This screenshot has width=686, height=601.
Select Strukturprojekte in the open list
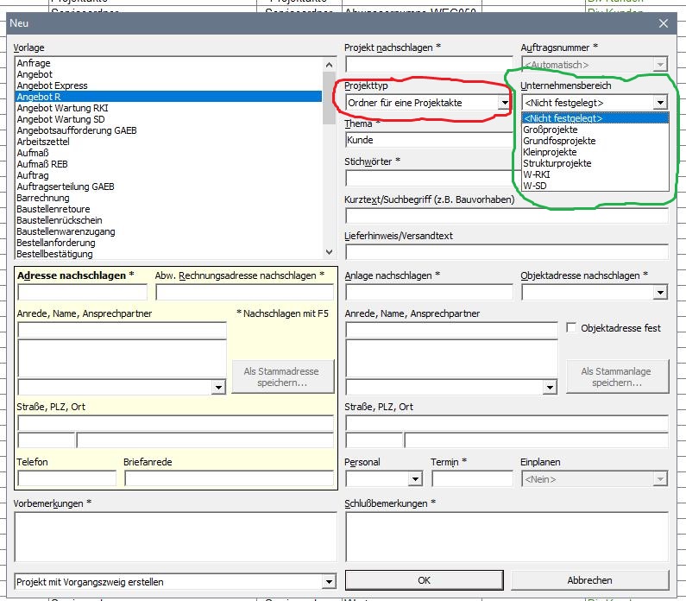[557, 163]
